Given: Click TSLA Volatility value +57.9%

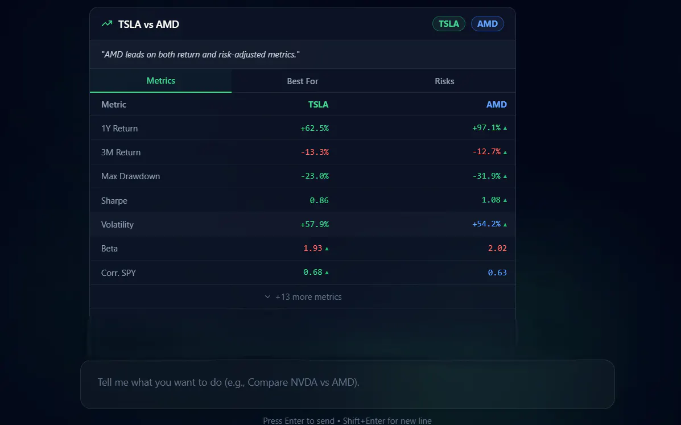Looking at the screenshot, I should 315,224.
